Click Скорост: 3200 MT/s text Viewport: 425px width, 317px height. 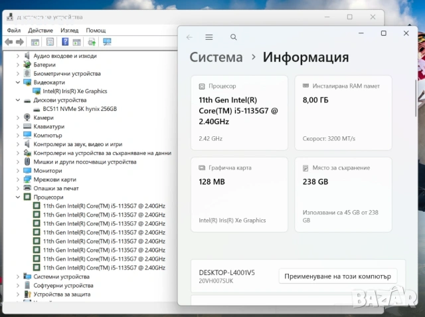[329, 139]
